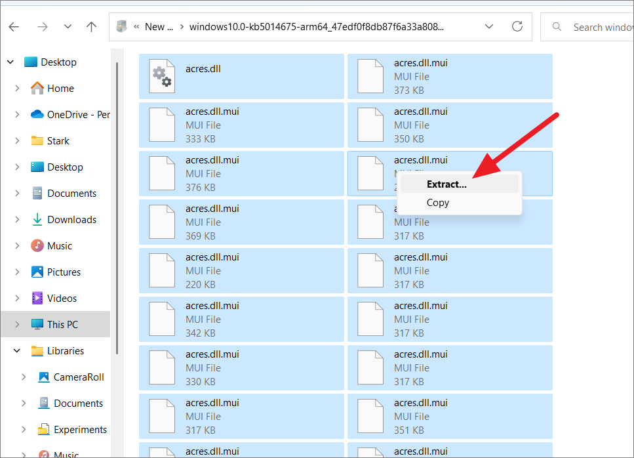This screenshot has height=458, width=634.
Task: Collapse the Desktop root tree node
Action: pos(11,62)
